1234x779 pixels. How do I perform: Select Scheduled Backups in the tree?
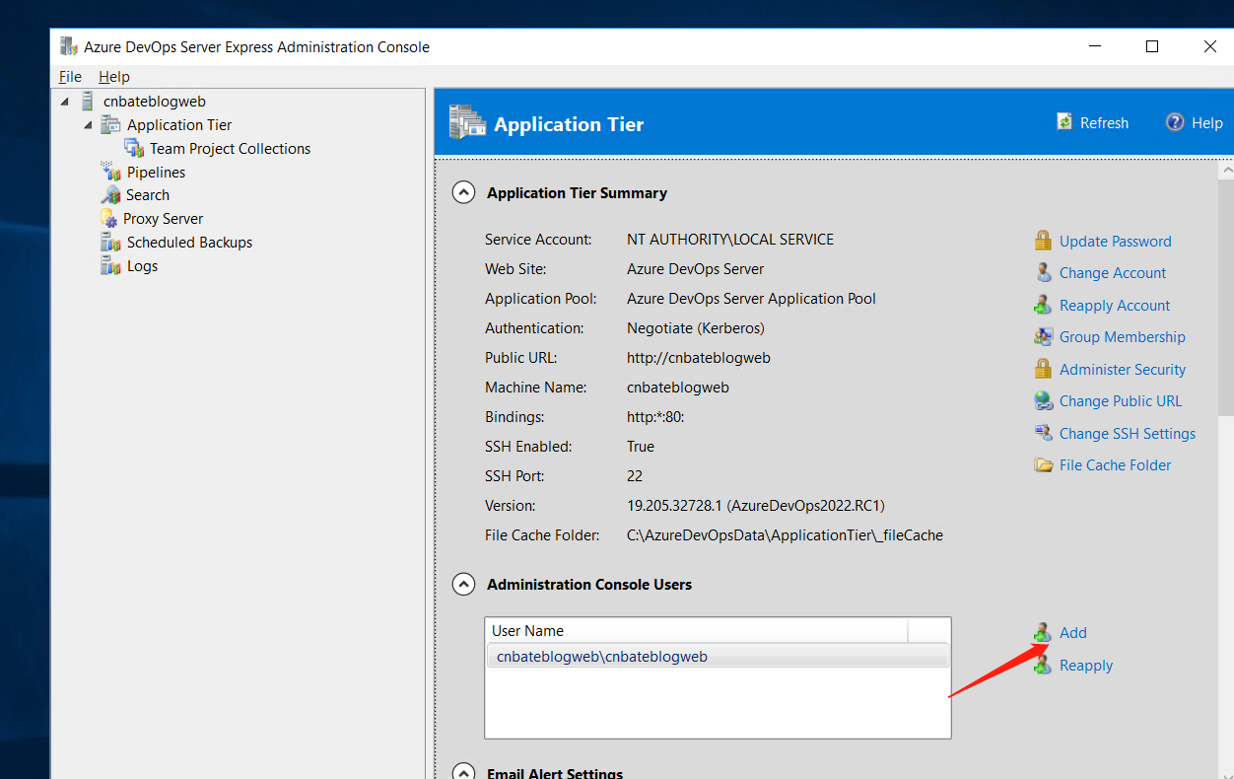click(189, 243)
